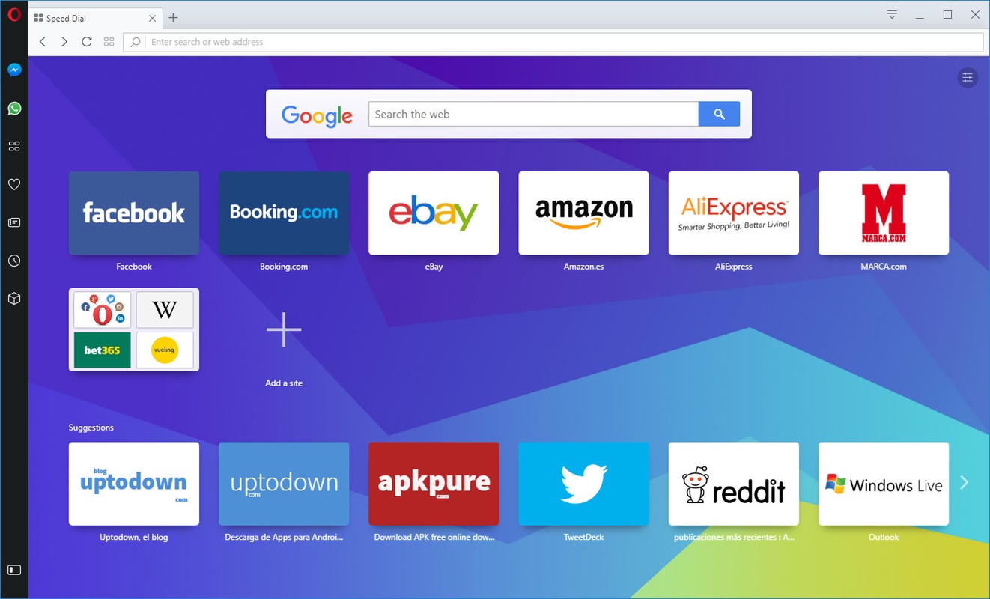This screenshot has height=599, width=990.
Task: Click the Search the web field
Action: pyautogui.click(x=533, y=114)
